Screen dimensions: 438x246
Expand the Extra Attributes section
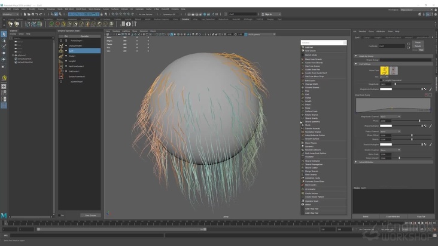click(356, 162)
